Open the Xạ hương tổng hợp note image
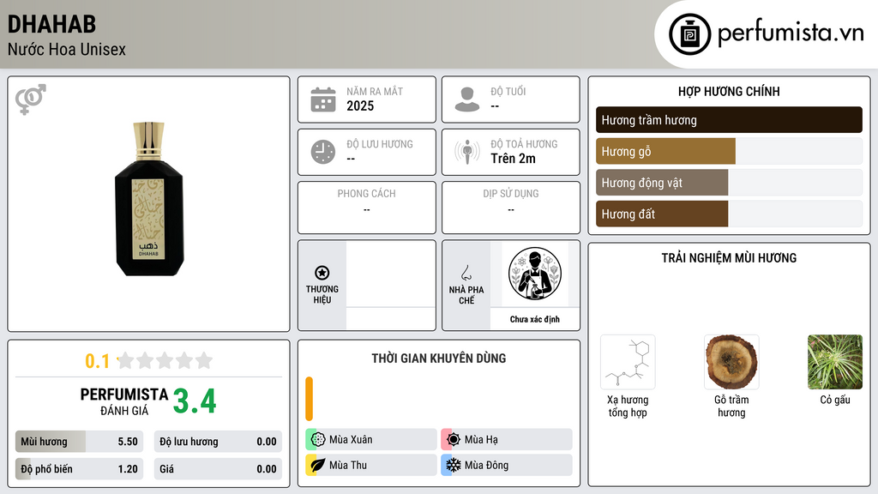This screenshot has height=494, width=878. (628, 363)
